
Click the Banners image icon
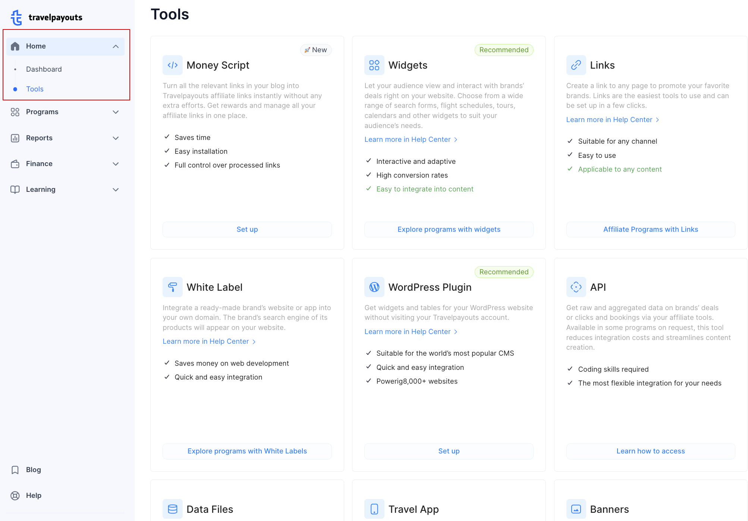click(576, 509)
